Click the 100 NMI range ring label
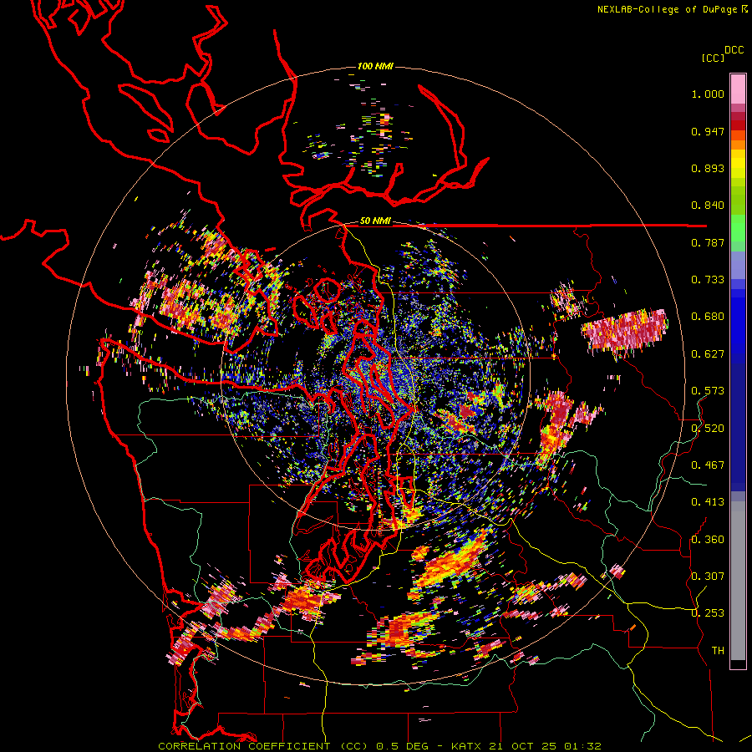 pos(375,66)
